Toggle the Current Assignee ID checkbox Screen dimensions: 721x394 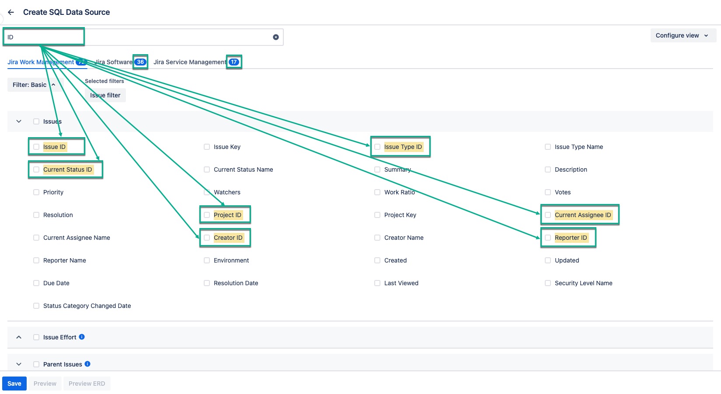(x=548, y=215)
